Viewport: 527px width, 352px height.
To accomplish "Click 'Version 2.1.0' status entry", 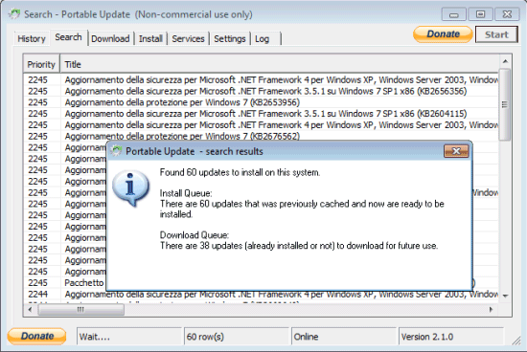I will pos(451,337).
